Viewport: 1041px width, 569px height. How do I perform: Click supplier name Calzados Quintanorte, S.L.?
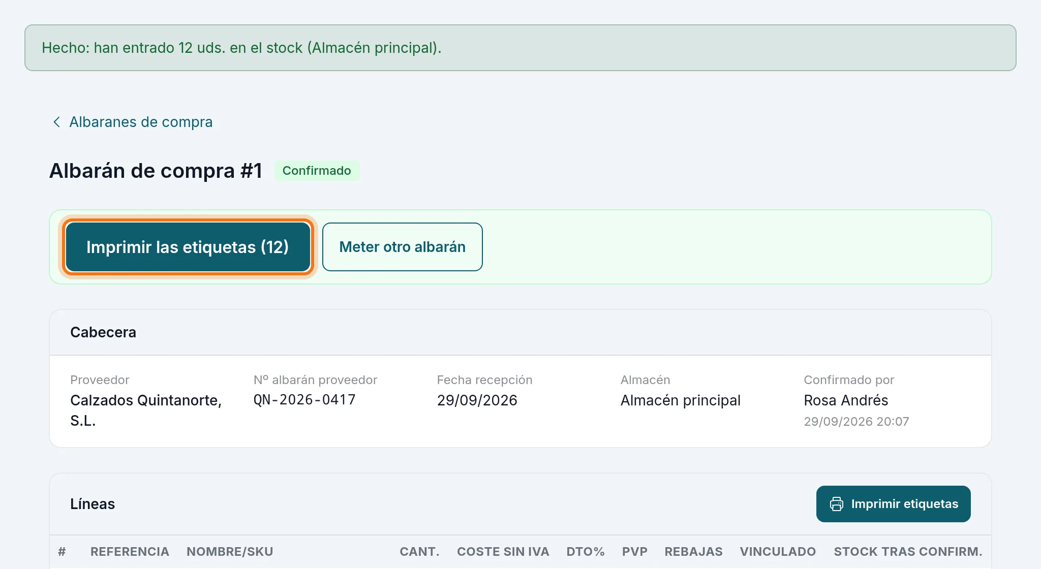tap(146, 410)
